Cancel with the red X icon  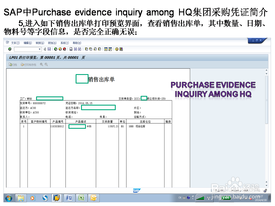point(64,49)
